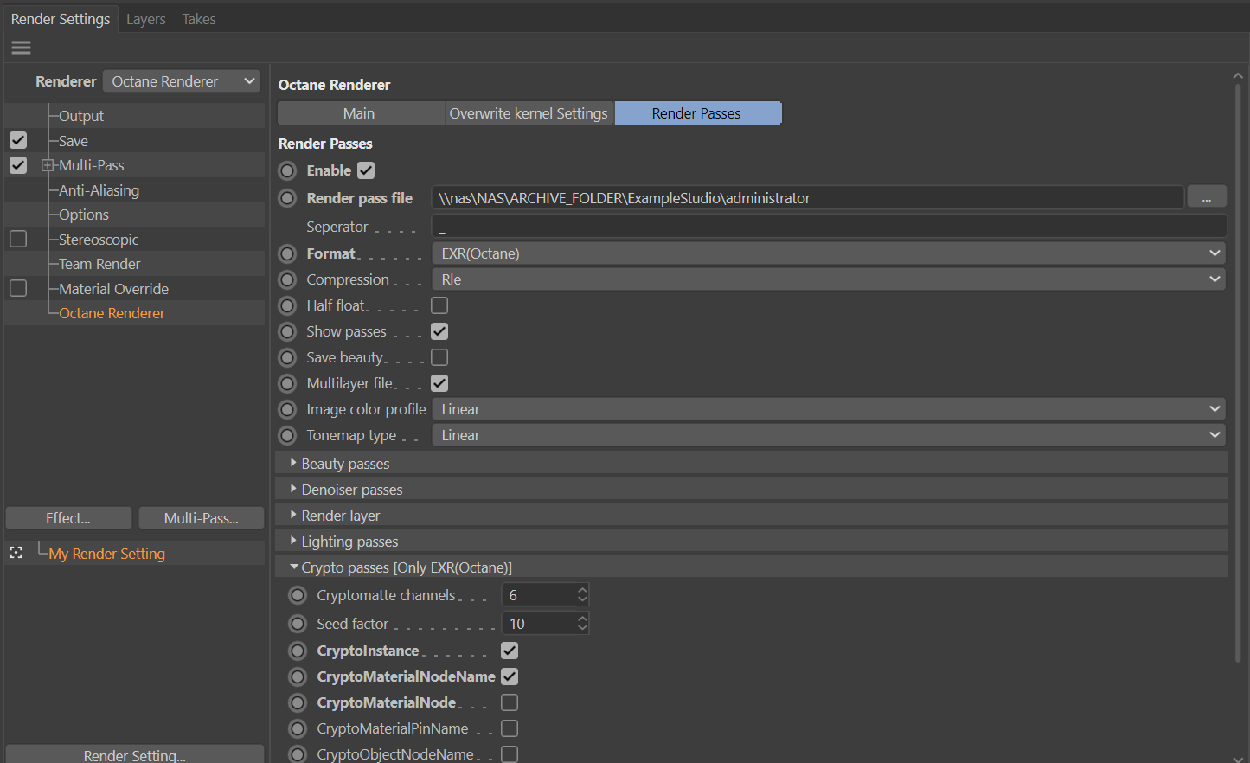The height and width of the screenshot is (763, 1250).
Task: Click Format parameter animation dot
Action: 288,253
